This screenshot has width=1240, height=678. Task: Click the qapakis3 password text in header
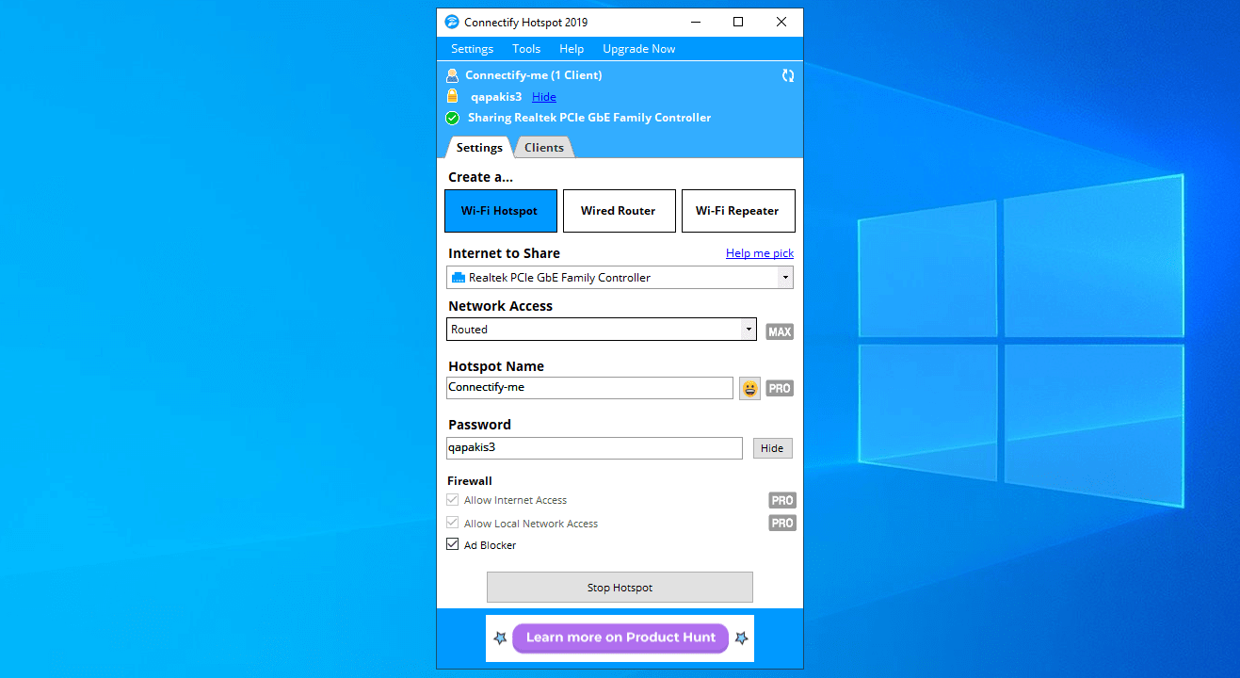pos(496,97)
